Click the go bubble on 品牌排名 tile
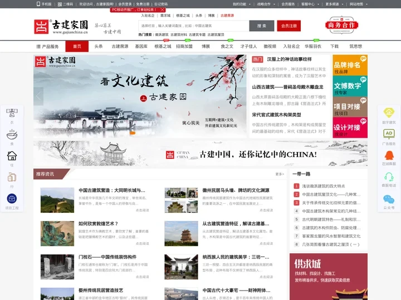This screenshot has height=300, width=401. click(363, 59)
